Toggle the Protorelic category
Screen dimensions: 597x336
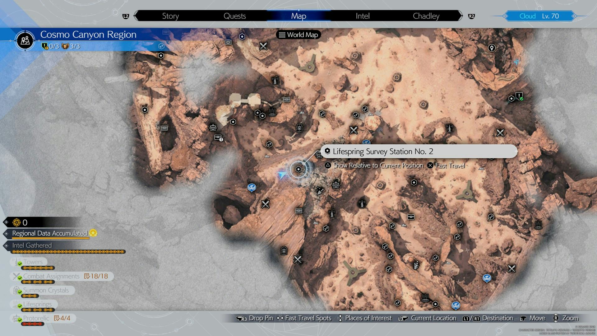(43, 318)
